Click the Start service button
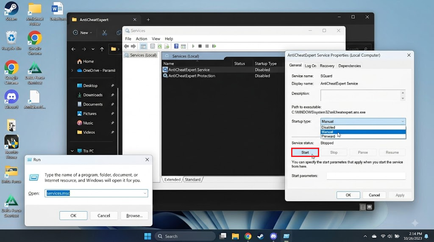The image size is (434, 242). (x=305, y=152)
